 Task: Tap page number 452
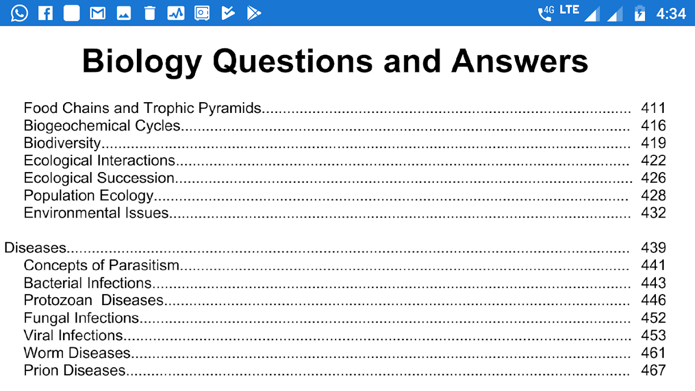click(x=653, y=318)
